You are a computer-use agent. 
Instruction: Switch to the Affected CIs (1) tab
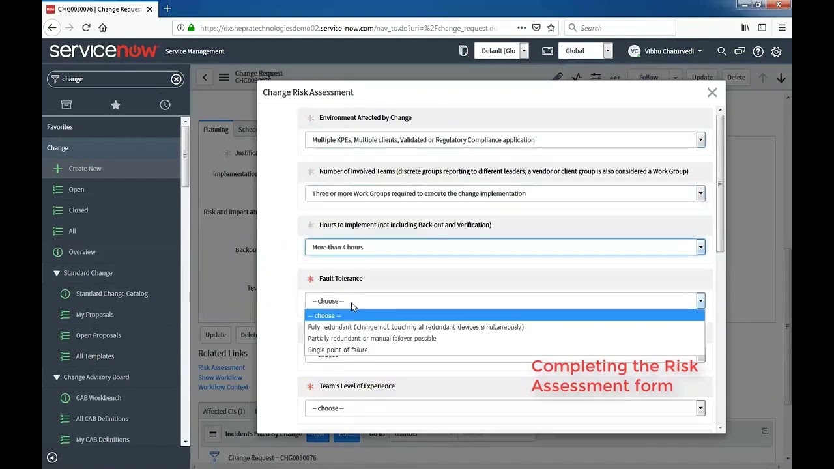(224, 412)
